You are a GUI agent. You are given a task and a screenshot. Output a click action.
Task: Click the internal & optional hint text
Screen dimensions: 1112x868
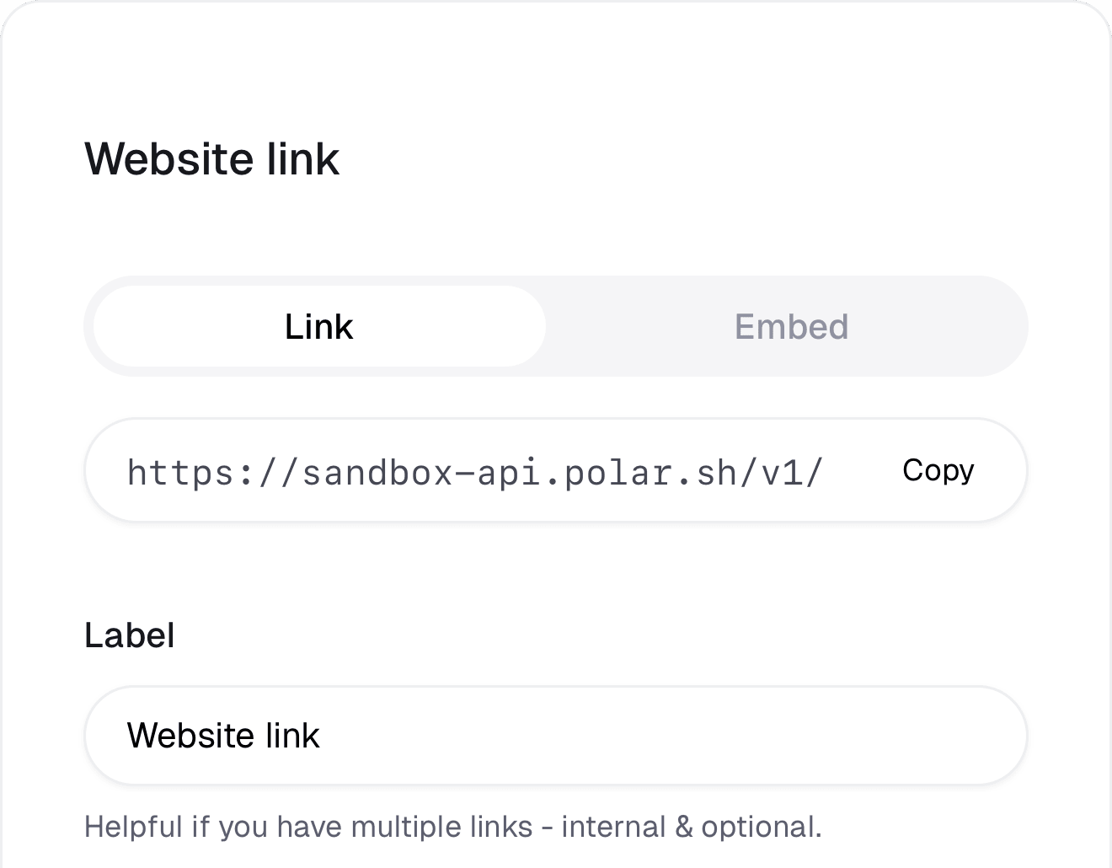(692, 827)
